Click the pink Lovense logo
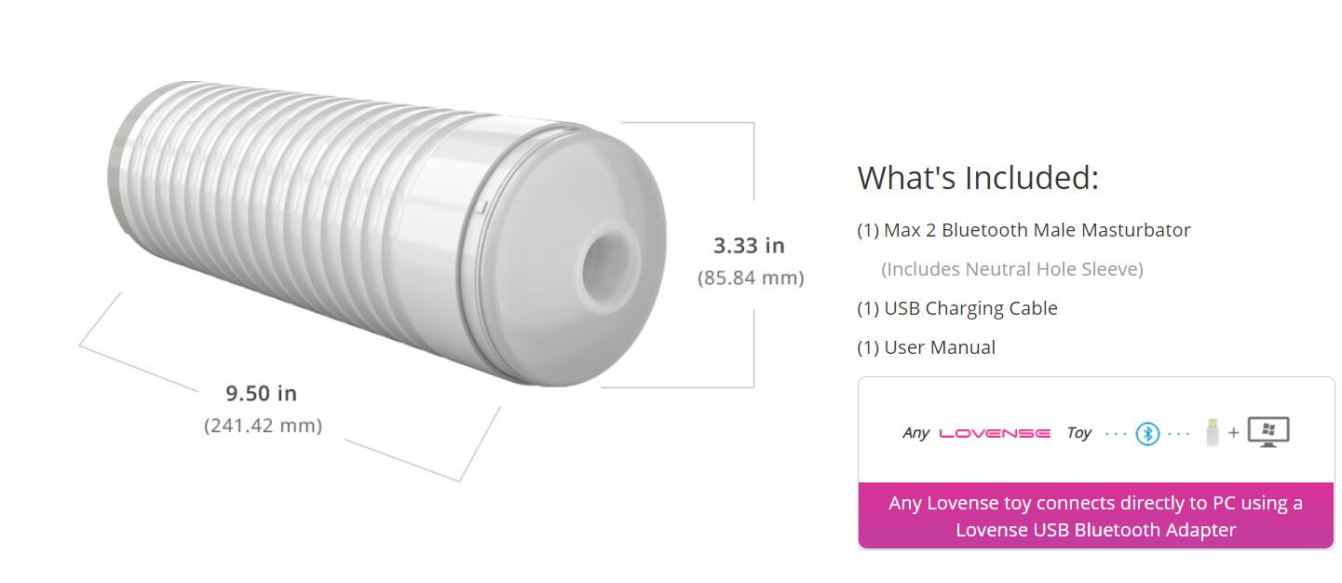 click(x=995, y=433)
